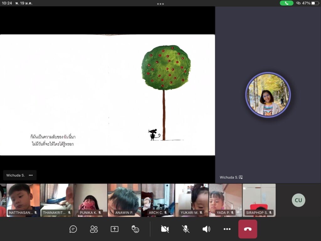This screenshot has width=321, height=241.
Task: Toggle the camera on
Action: [x=165, y=229]
